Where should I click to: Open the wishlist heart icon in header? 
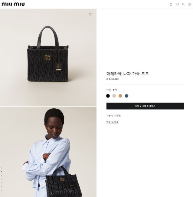click(x=177, y=4)
